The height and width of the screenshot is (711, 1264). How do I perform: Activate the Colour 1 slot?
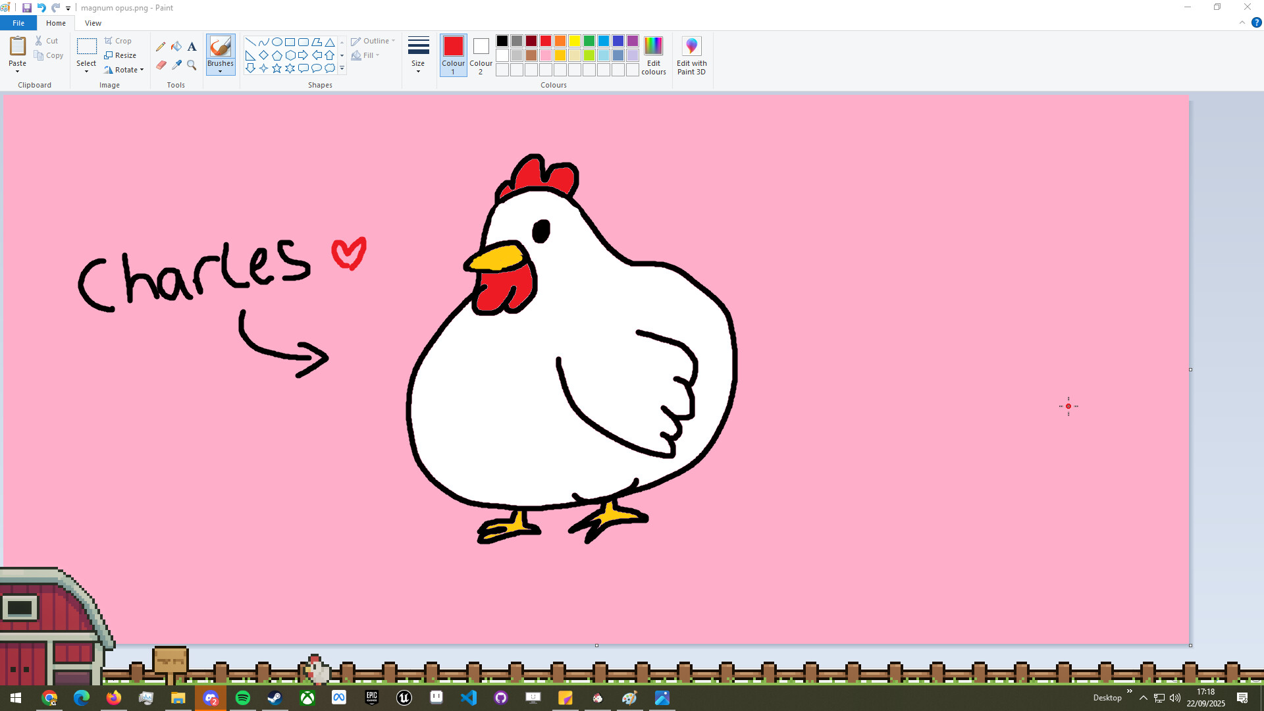(x=453, y=46)
